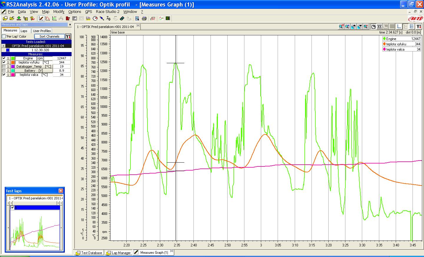
Task: Click the zoom-out magnifier minus icon
Action: [x=366, y=27]
